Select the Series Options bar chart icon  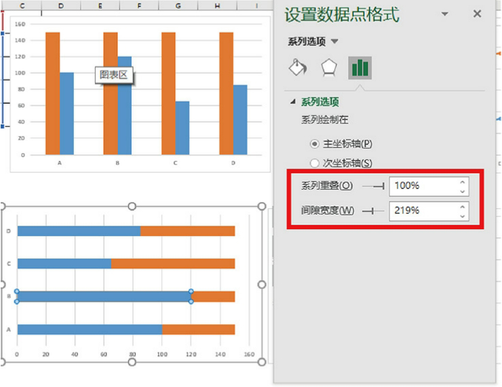point(360,68)
